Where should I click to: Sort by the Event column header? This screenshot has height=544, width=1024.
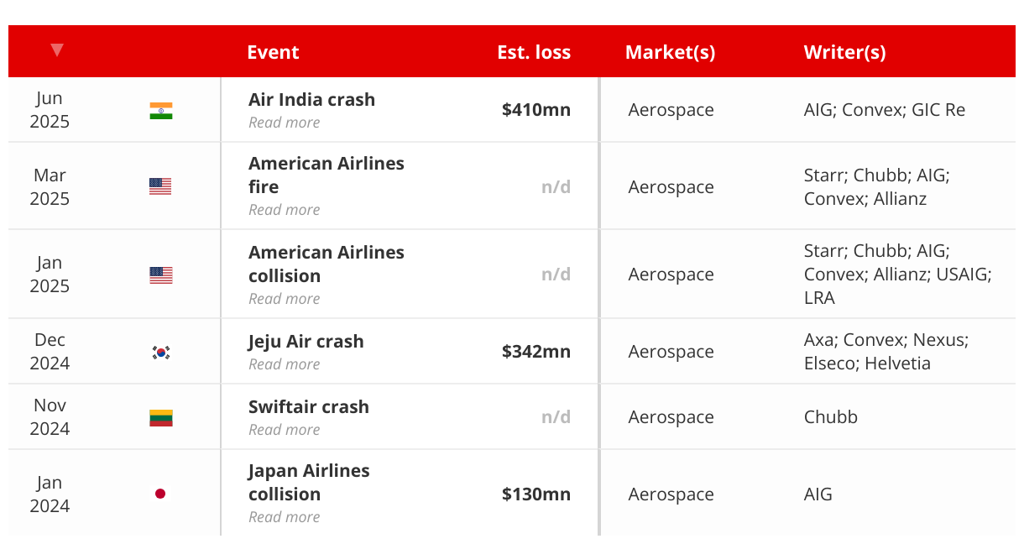[273, 52]
